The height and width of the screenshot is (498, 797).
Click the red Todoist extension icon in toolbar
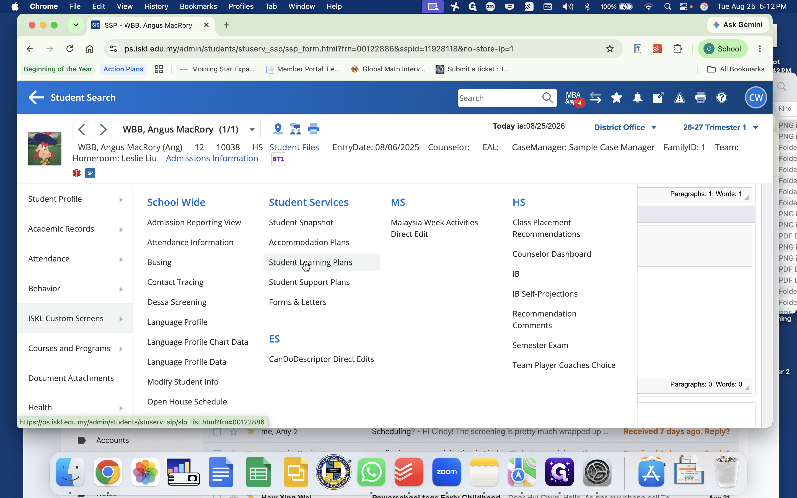(657, 49)
